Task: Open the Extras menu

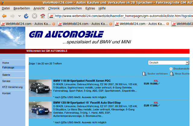Action: point(90,8)
